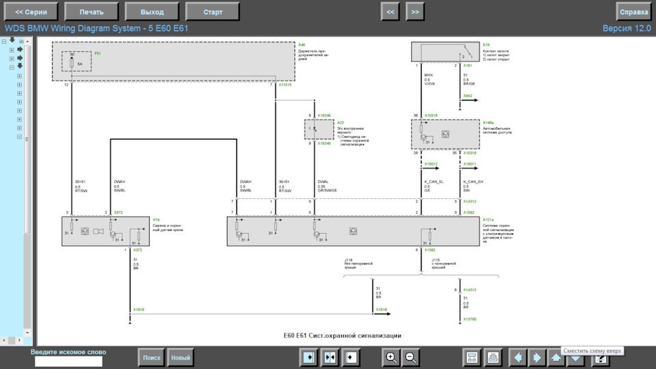This screenshot has width=656, height=369.
Task: Click the 'Версия 12.0' version text
Action: pyautogui.click(x=627, y=29)
